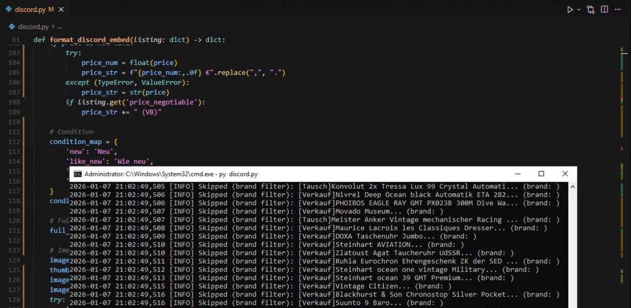Click the 'price_str += " (VB)"' line

pyautogui.click(x=121, y=112)
